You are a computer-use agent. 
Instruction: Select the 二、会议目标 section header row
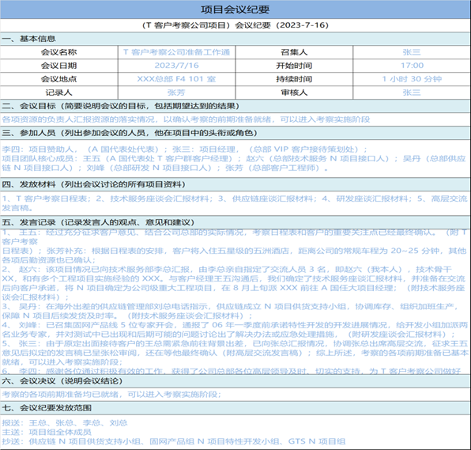[236, 106]
